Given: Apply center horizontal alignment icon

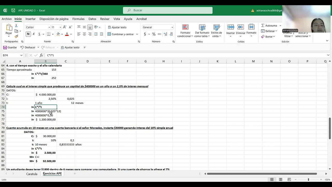Looking at the screenshot, I should (84, 34).
